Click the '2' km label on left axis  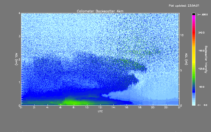(20, 59)
